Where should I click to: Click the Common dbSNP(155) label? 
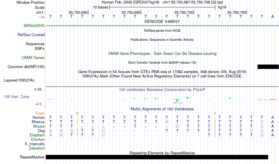(x=26, y=67)
